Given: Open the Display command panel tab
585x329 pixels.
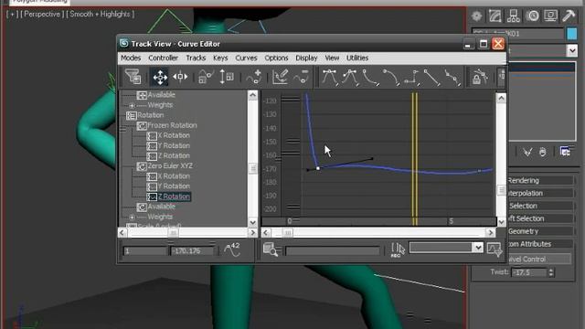Looking at the screenshot, I should tap(550, 16).
